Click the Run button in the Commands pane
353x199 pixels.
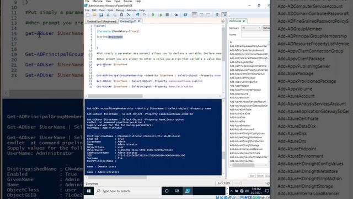252,176
